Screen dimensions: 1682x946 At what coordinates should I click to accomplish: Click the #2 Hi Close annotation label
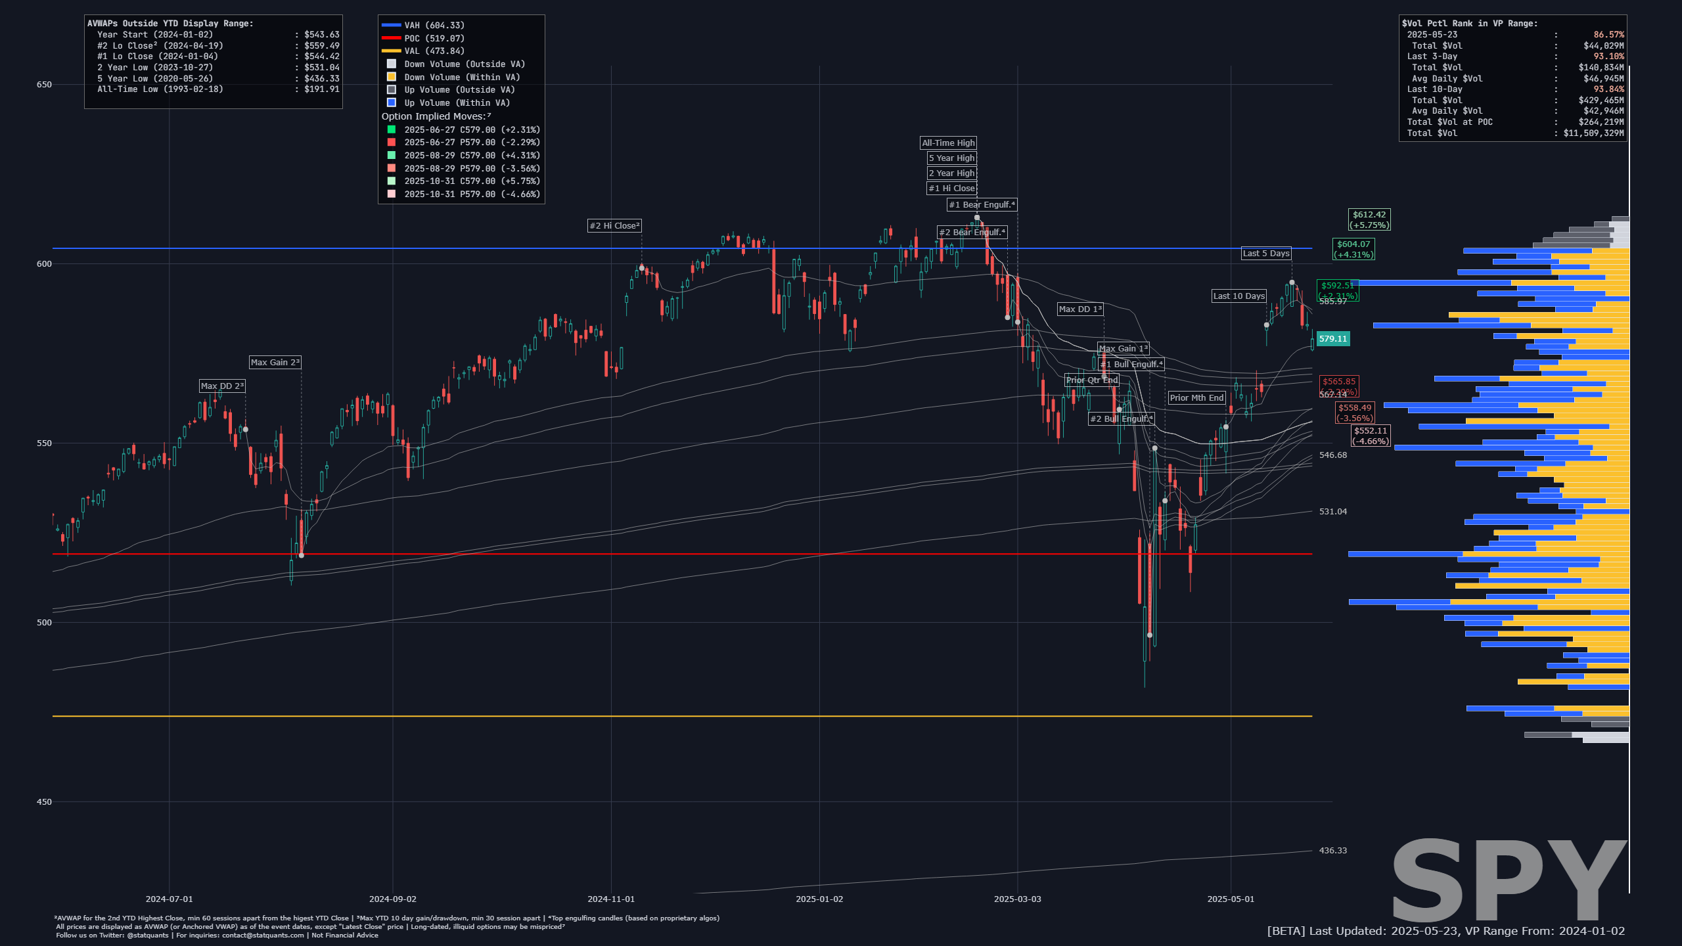click(614, 226)
